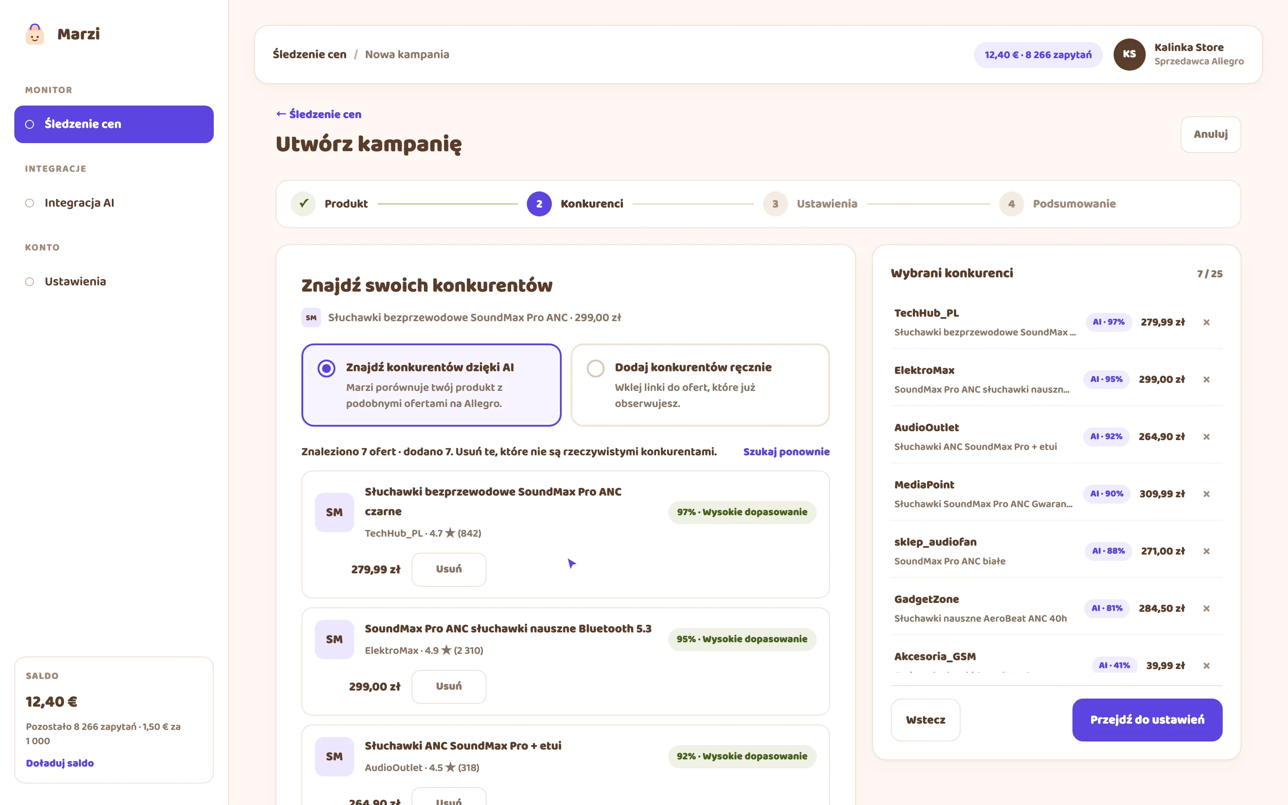Remove TechHub_PL from selected competitors
This screenshot has height=805, width=1288.
tap(1206, 322)
